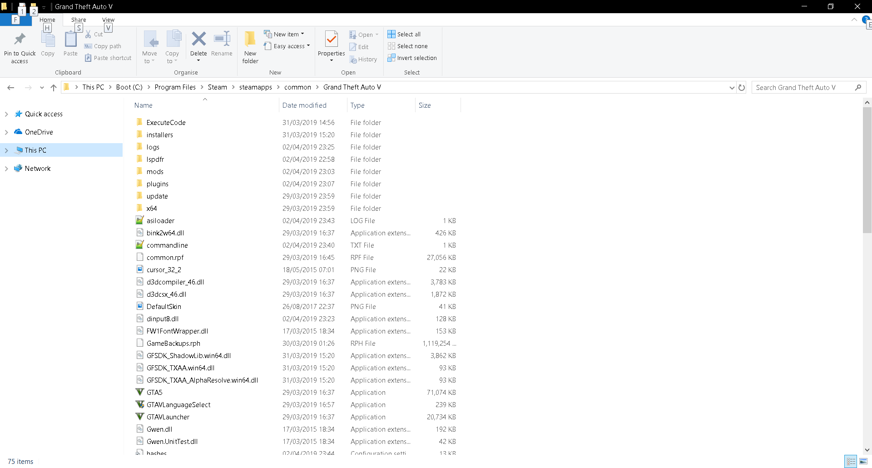Screen dimensions: 872x468
Task: Switch to large thumbnails view in status bar
Action: [863, 461]
